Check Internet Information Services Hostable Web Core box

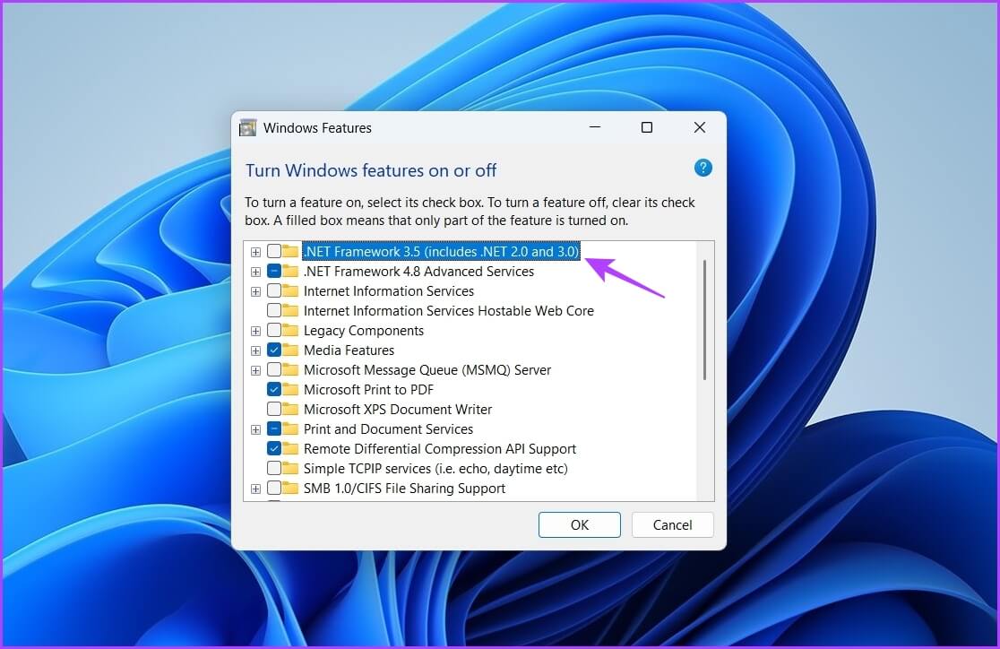[274, 311]
